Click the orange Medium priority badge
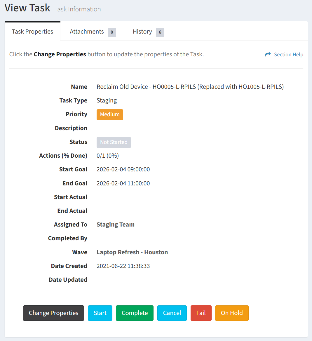Viewport: 312px width, 341px height. [x=110, y=114]
